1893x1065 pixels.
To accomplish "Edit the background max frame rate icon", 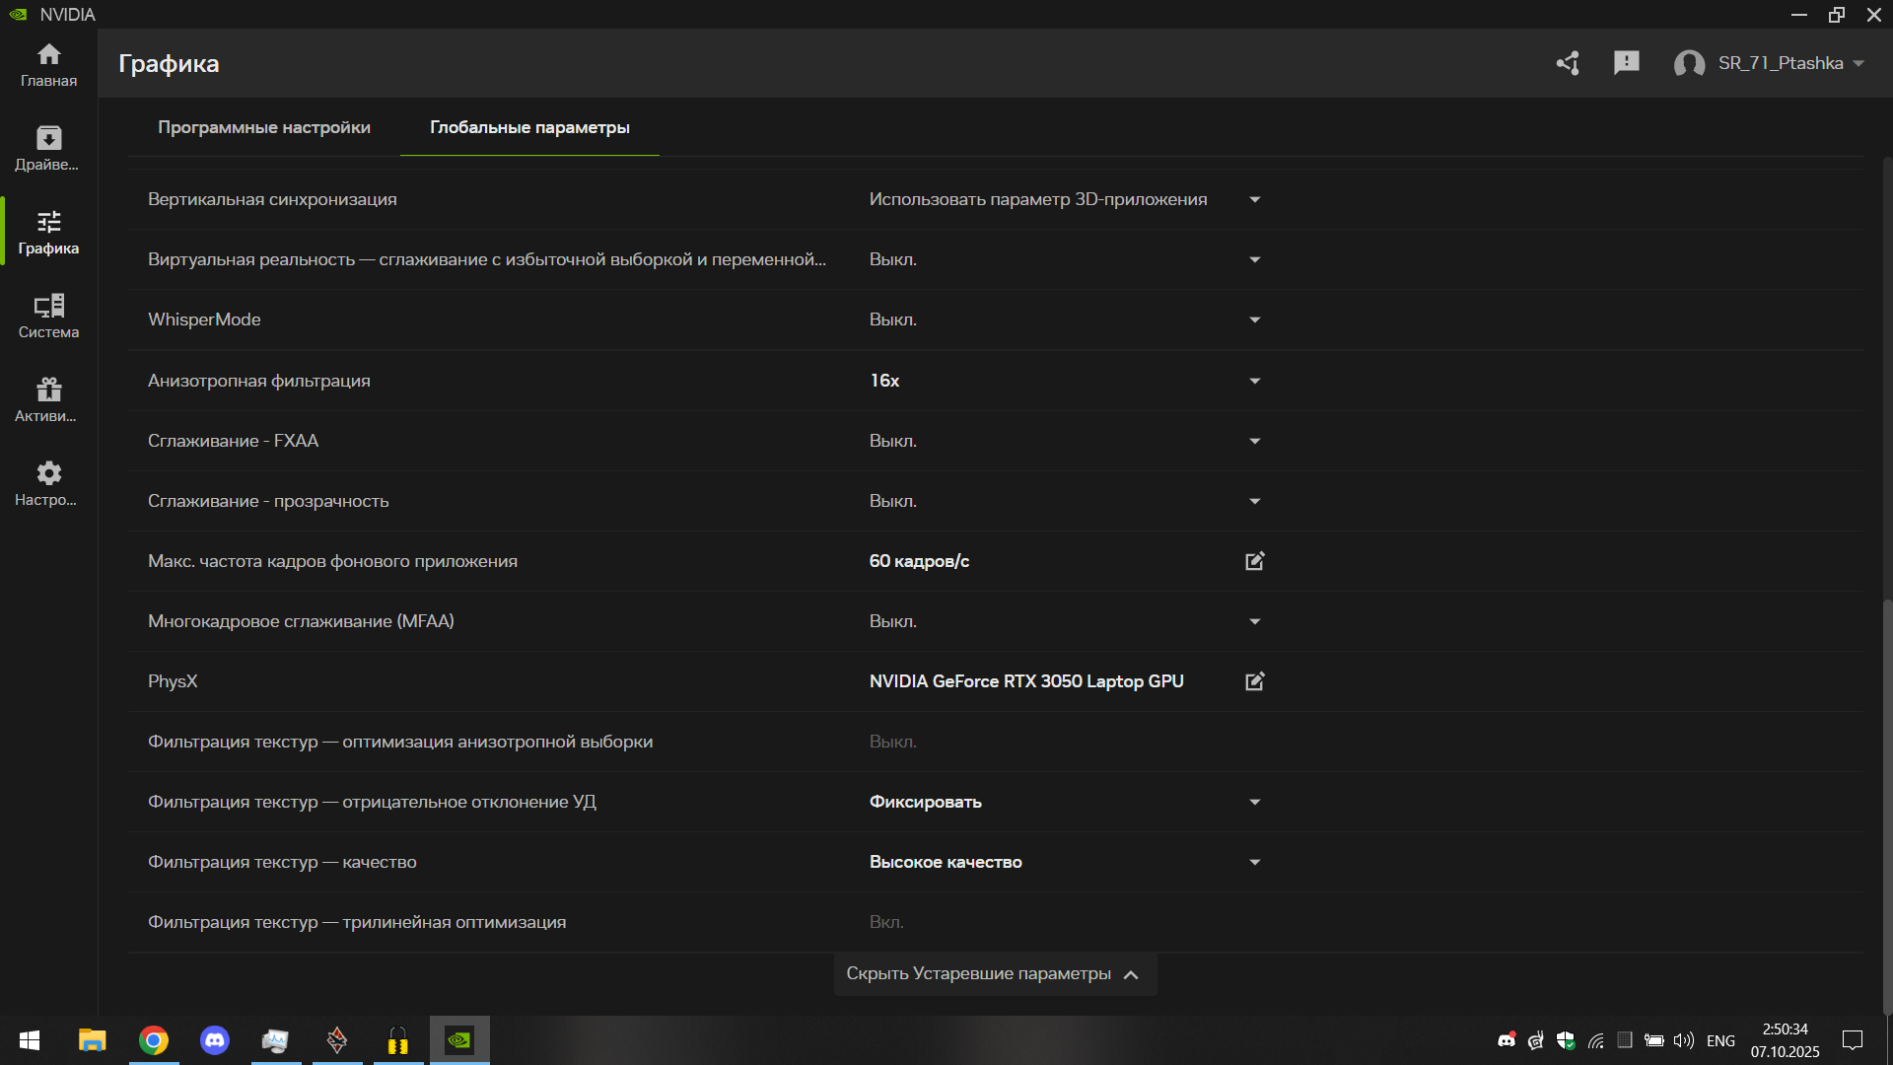I will (1254, 561).
